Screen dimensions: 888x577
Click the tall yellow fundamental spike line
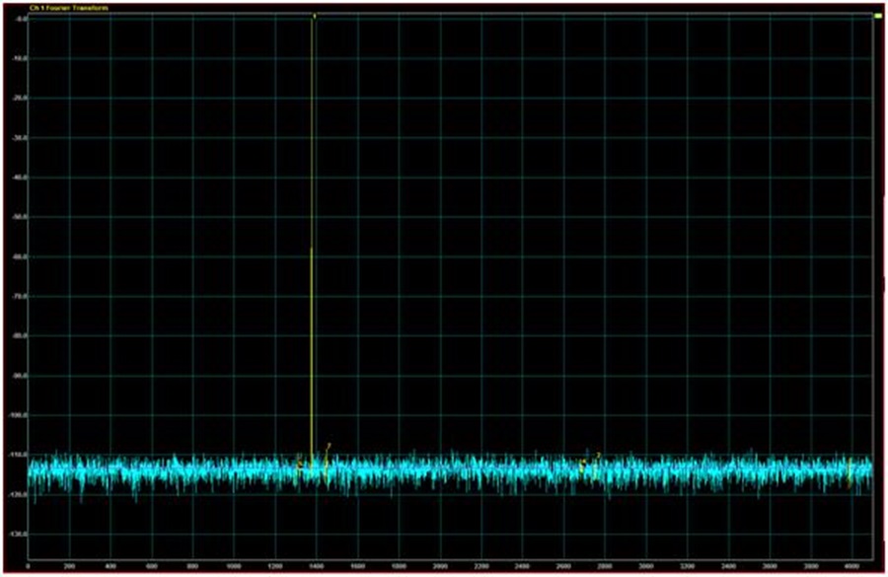tap(312, 238)
